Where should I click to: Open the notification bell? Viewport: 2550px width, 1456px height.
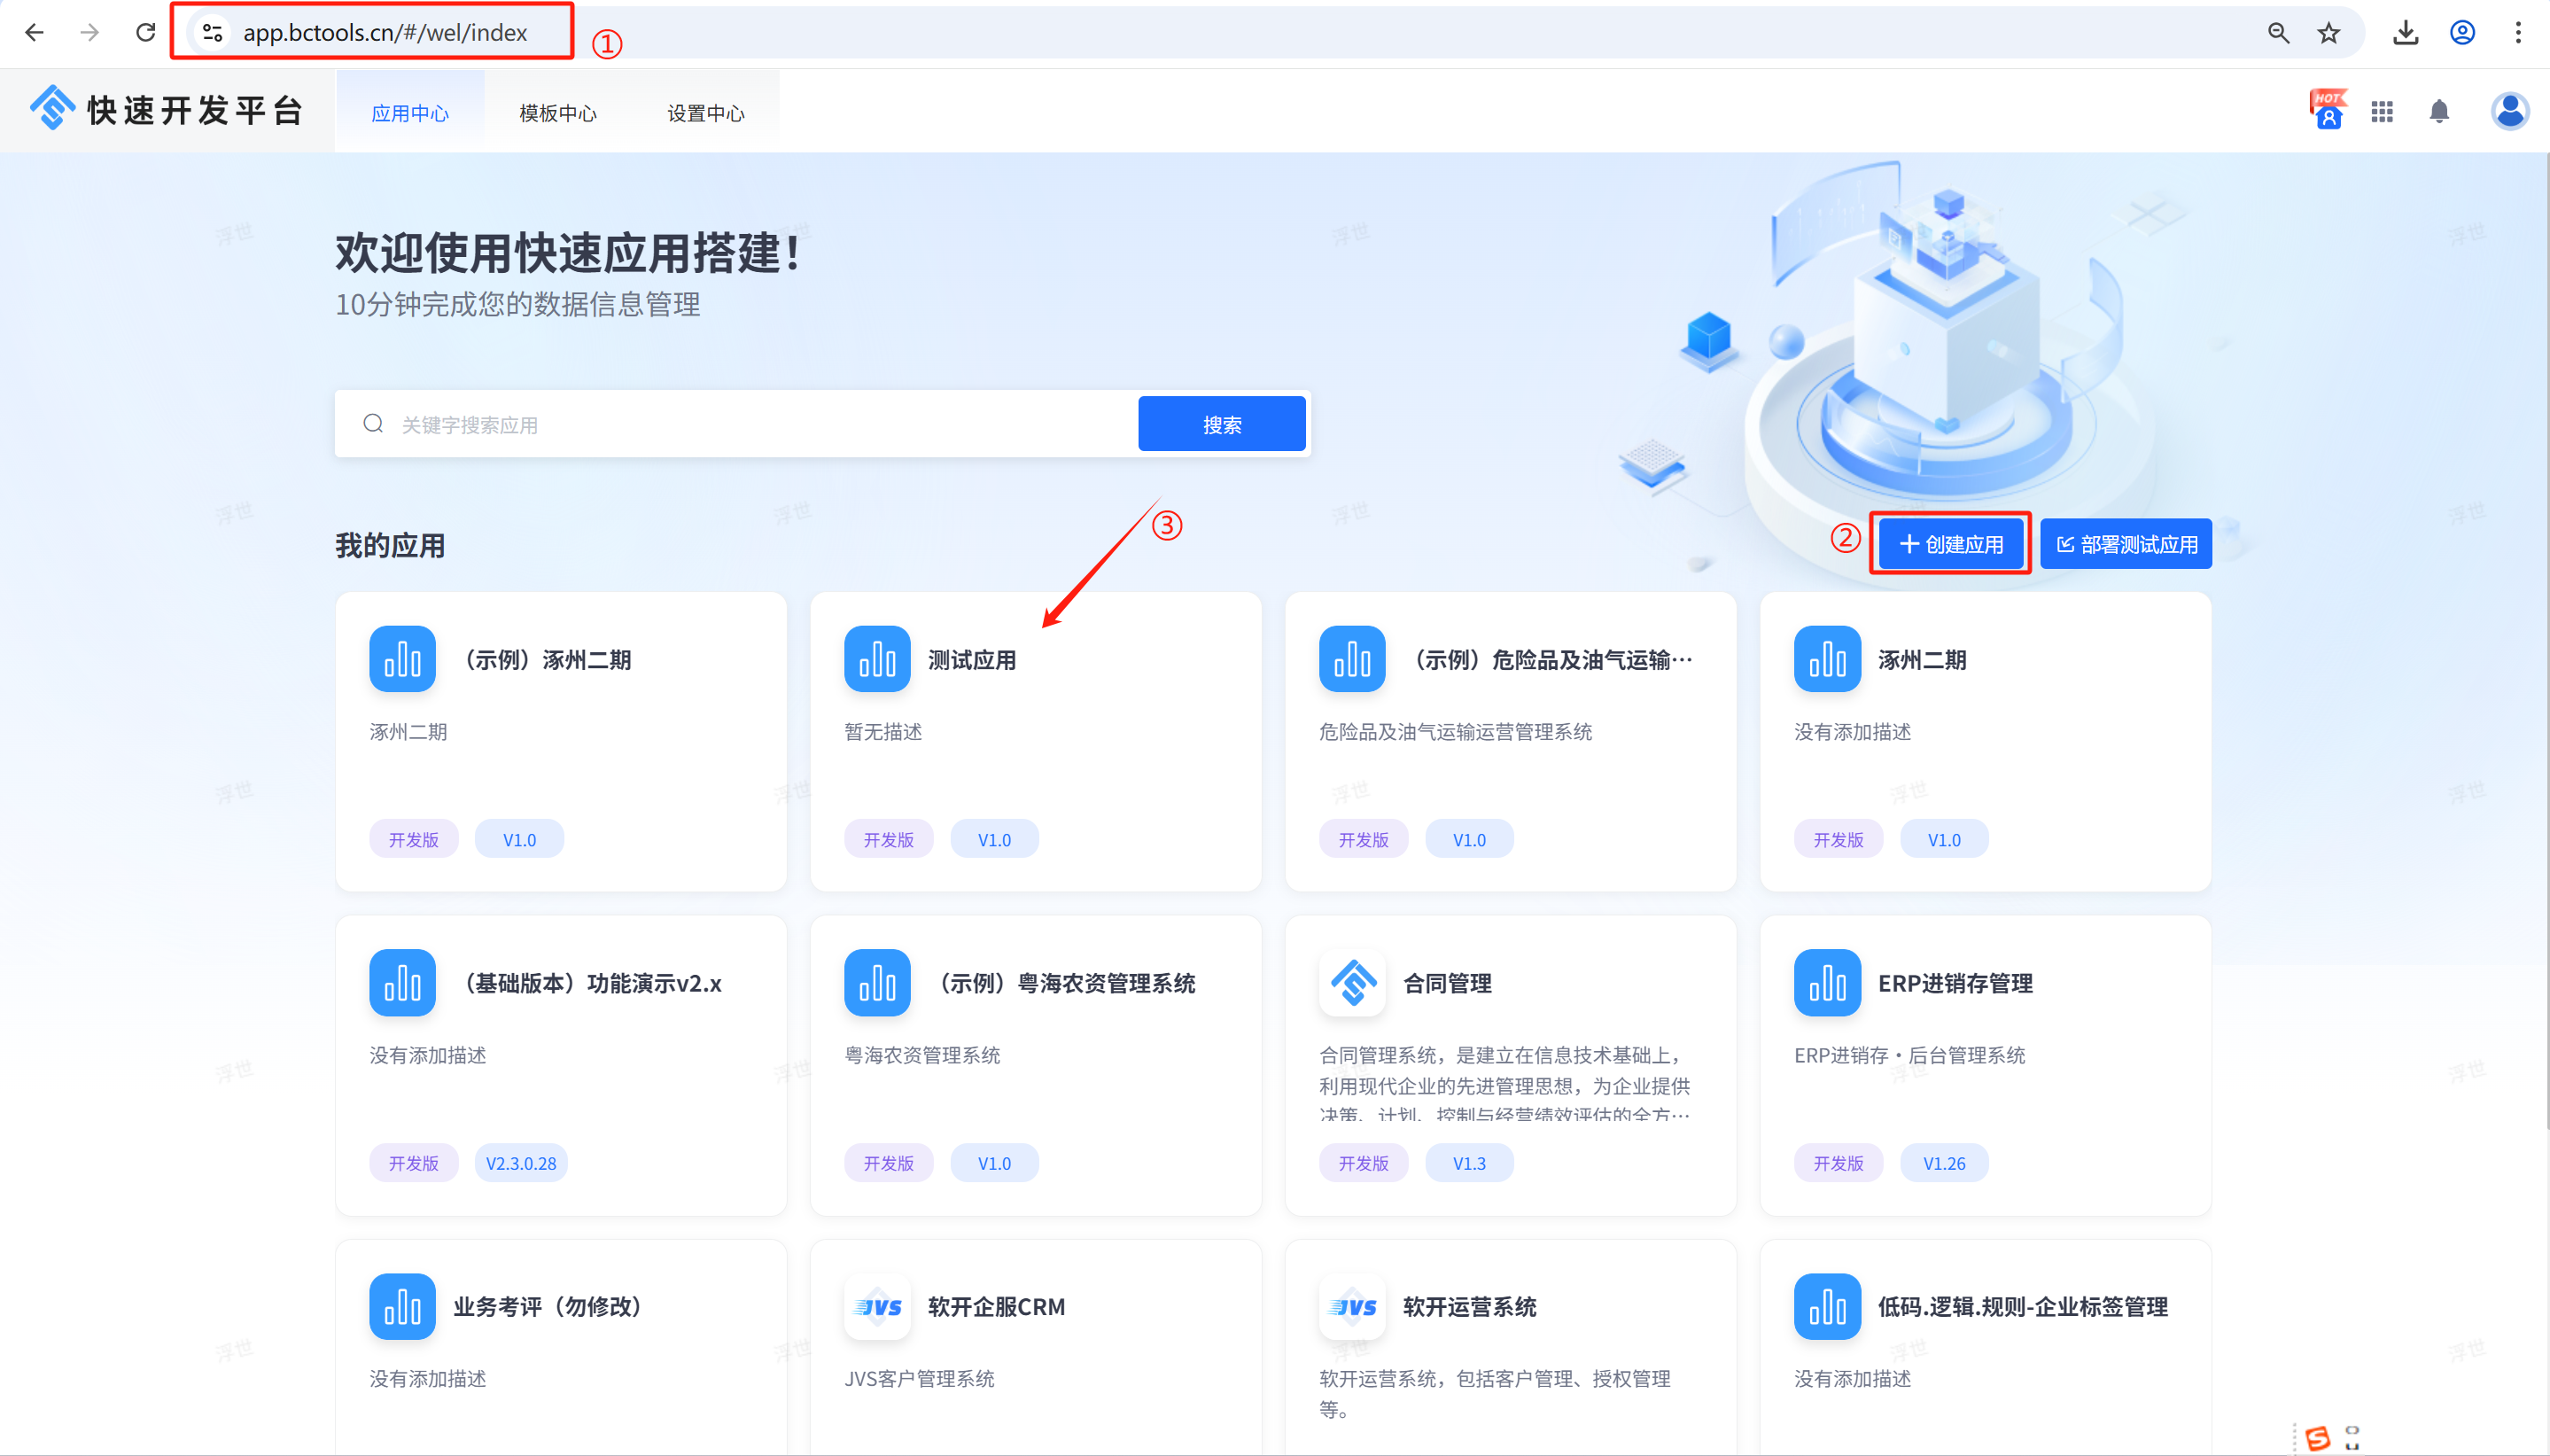coord(2439,111)
